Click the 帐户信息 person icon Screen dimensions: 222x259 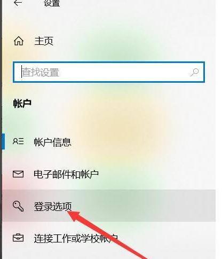click(x=18, y=142)
